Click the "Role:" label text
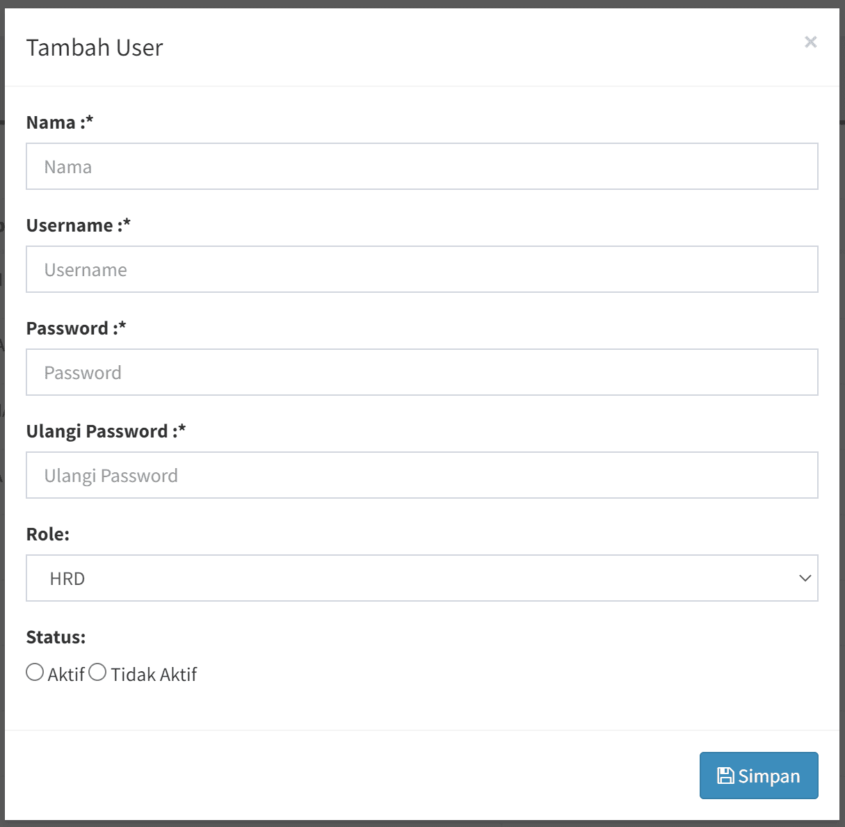 [x=48, y=534]
